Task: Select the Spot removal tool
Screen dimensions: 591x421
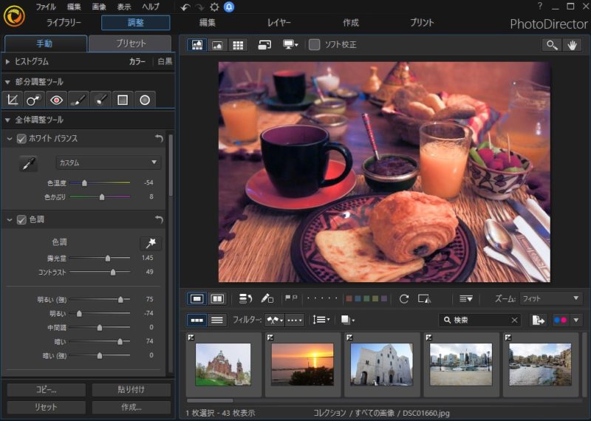Action: pos(34,100)
